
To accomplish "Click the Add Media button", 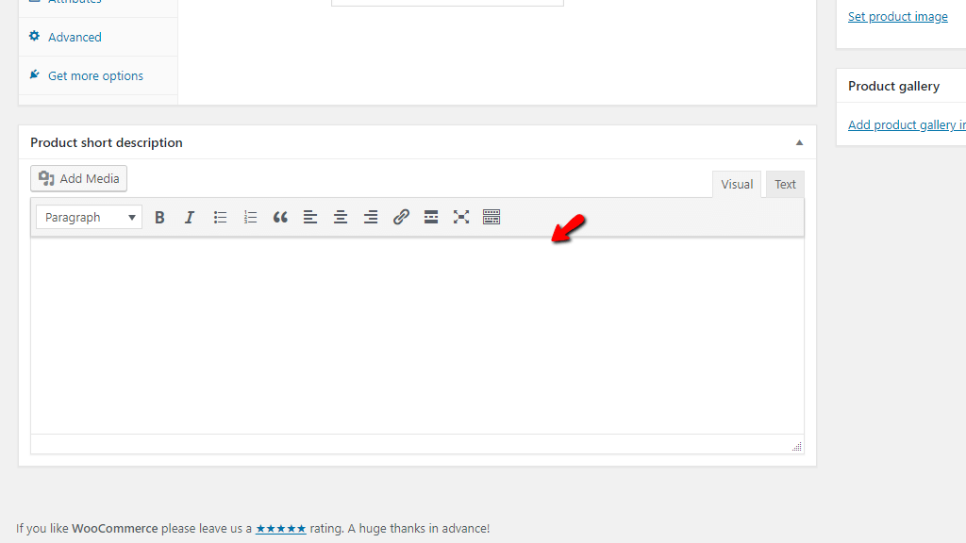I will tap(79, 178).
